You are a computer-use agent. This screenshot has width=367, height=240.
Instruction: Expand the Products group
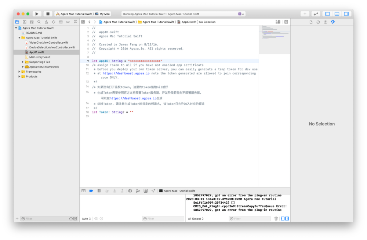click(19, 77)
